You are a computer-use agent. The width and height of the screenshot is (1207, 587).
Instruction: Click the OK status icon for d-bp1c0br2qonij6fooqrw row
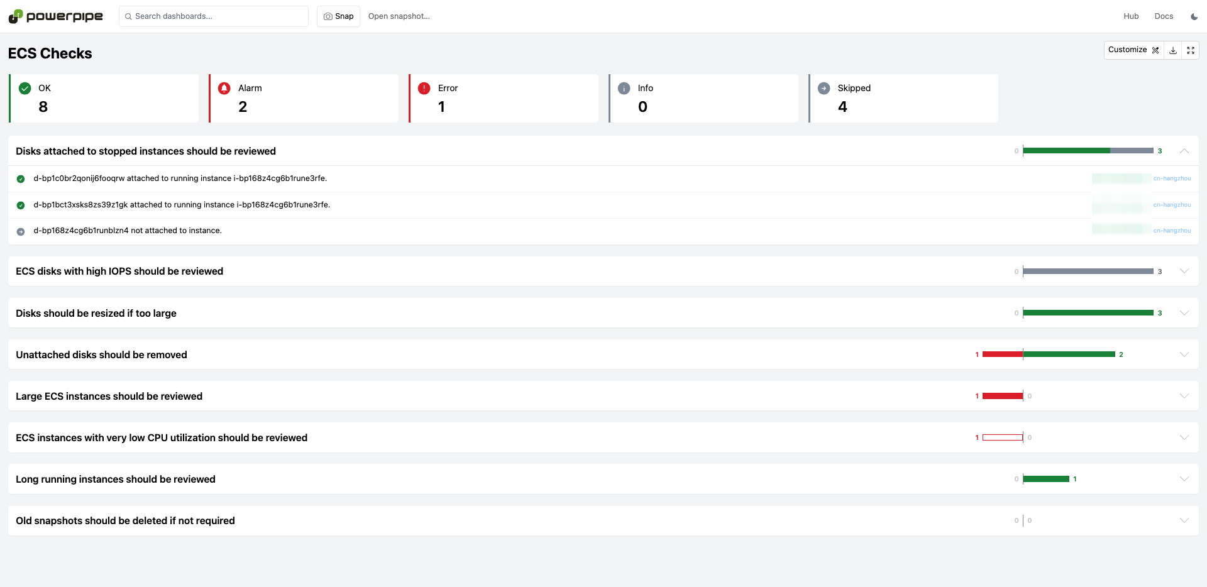pos(21,179)
